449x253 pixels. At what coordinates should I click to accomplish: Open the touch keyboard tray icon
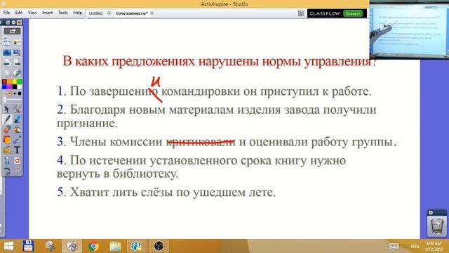pos(394,246)
